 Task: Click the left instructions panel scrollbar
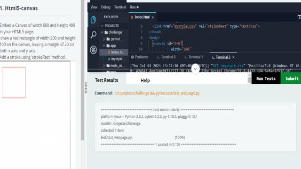(x=83, y=70)
